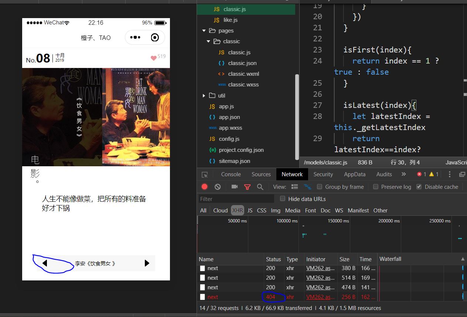Sort requests using the Waterfall arrow
Image resolution: width=467 pixels, height=317 pixels.
point(463,259)
